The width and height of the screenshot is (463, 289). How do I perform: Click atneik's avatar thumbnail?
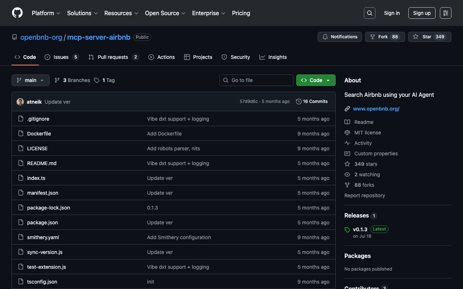tap(20, 102)
